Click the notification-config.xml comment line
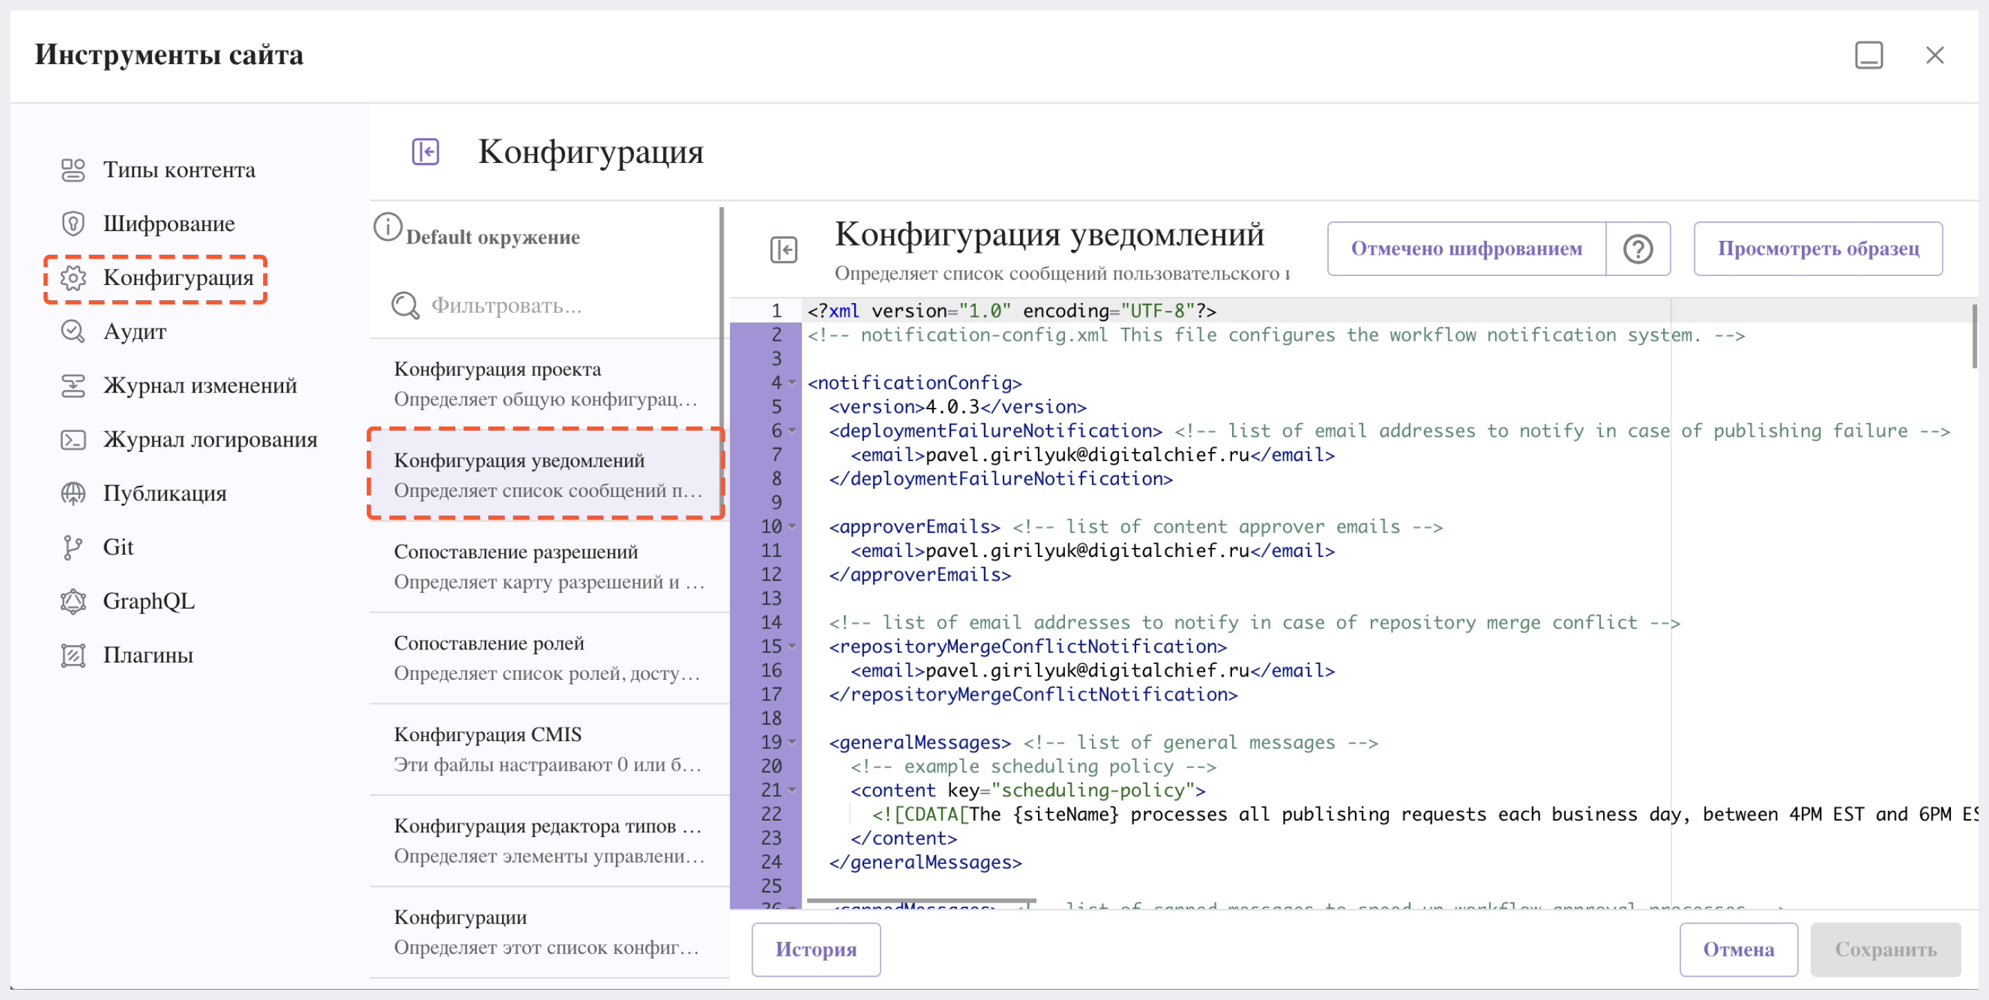1989x1000 pixels. point(1276,335)
